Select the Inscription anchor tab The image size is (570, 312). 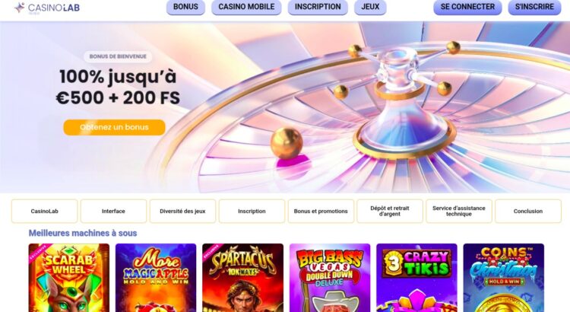pyautogui.click(x=252, y=211)
